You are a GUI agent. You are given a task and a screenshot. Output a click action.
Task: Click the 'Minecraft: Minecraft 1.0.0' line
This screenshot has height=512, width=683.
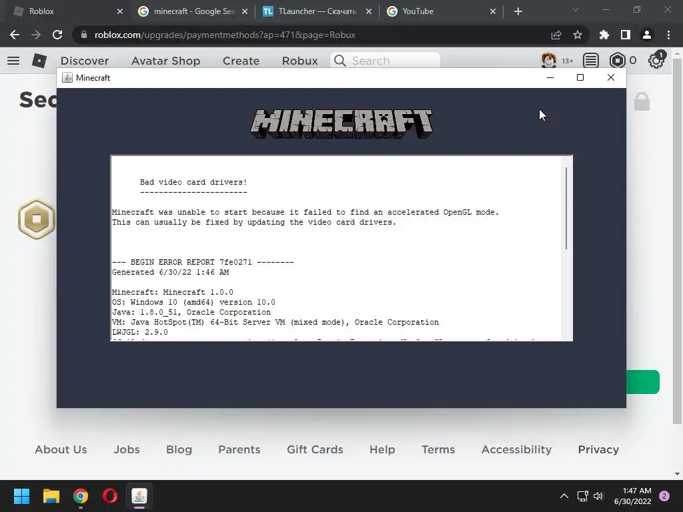[173, 292]
